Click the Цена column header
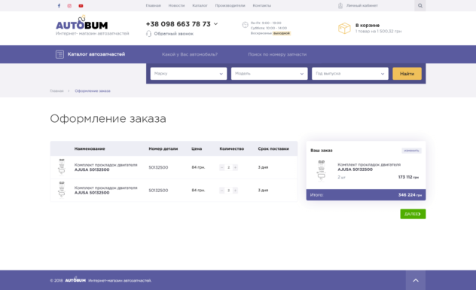The height and width of the screenshot is (290, 476). [x=197, y=149]
